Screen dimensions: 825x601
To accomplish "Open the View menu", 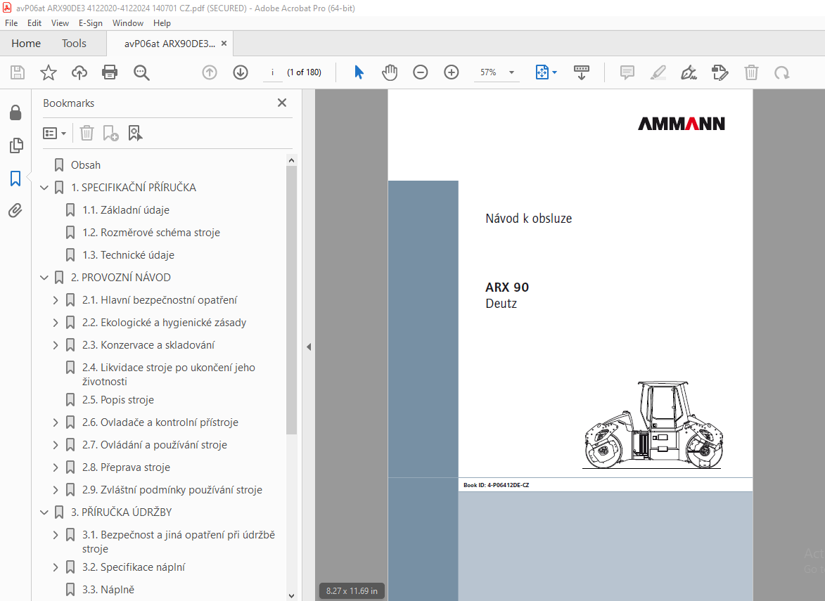I will click(60, 23).
